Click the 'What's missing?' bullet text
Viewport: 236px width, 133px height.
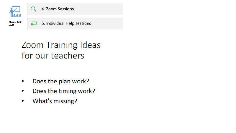[55, 101]
